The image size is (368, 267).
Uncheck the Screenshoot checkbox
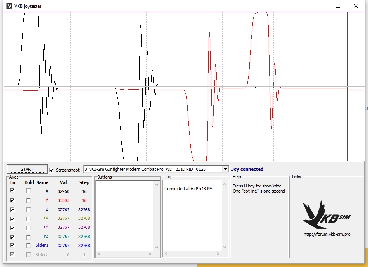(52, 170)
